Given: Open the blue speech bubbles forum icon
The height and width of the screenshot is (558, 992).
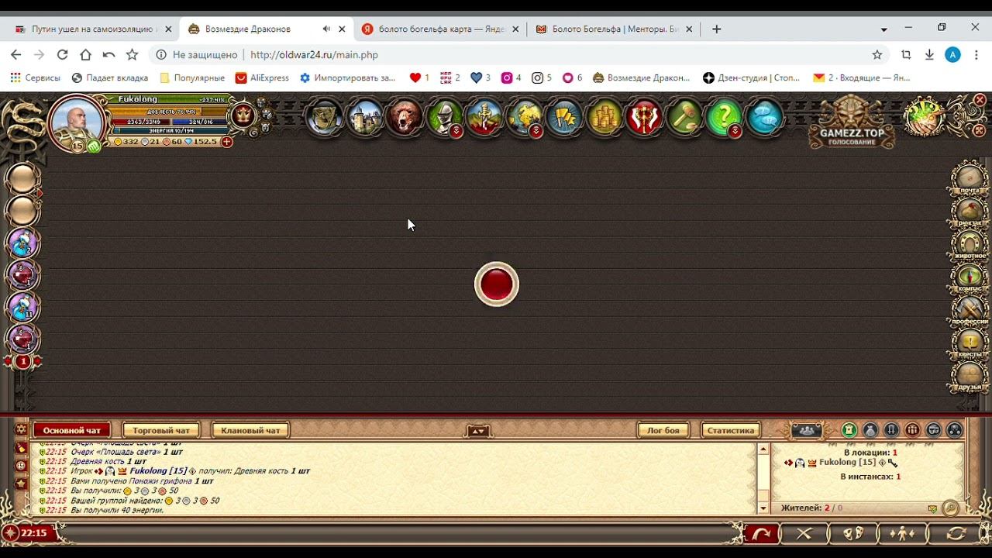Looking at the screenshot, I should (764, 118).
